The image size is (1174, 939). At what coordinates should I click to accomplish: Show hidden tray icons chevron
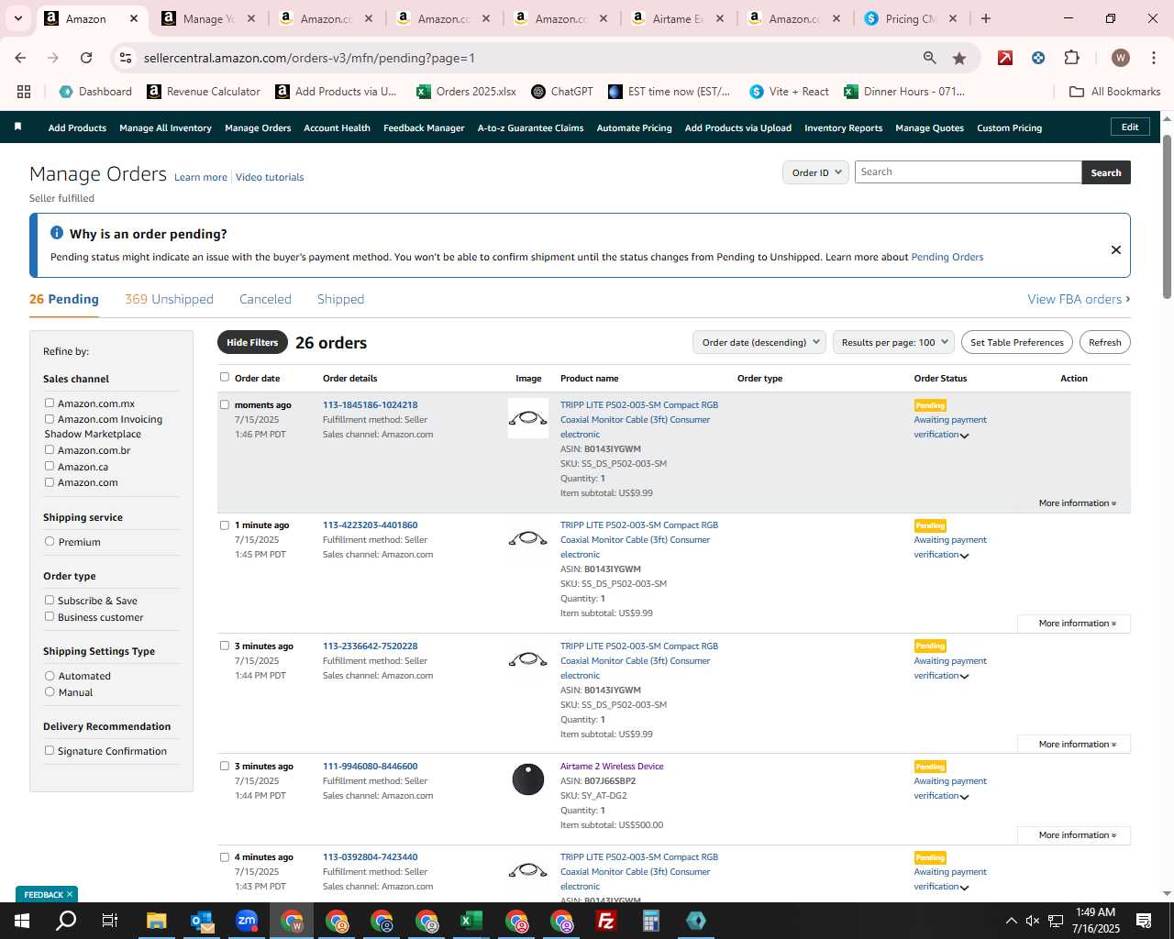click(1011, 921)
